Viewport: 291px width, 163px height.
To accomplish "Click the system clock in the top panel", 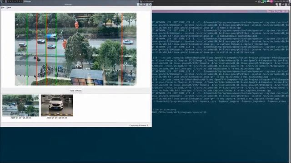I will [281, 1].
